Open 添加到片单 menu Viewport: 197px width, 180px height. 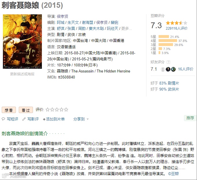pyautogui.click(x=54, y=119)
